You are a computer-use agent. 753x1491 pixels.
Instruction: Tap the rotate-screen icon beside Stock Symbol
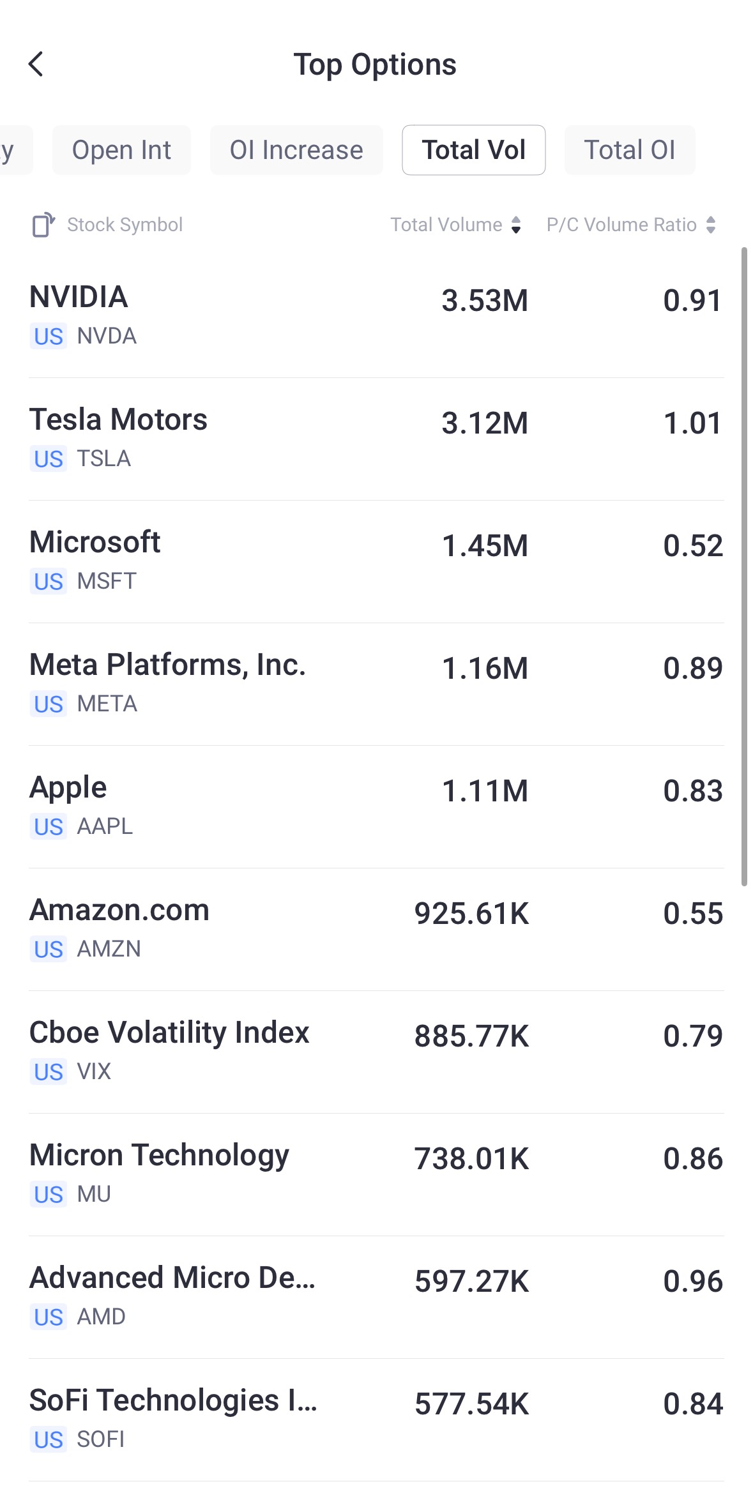(43, 225)
